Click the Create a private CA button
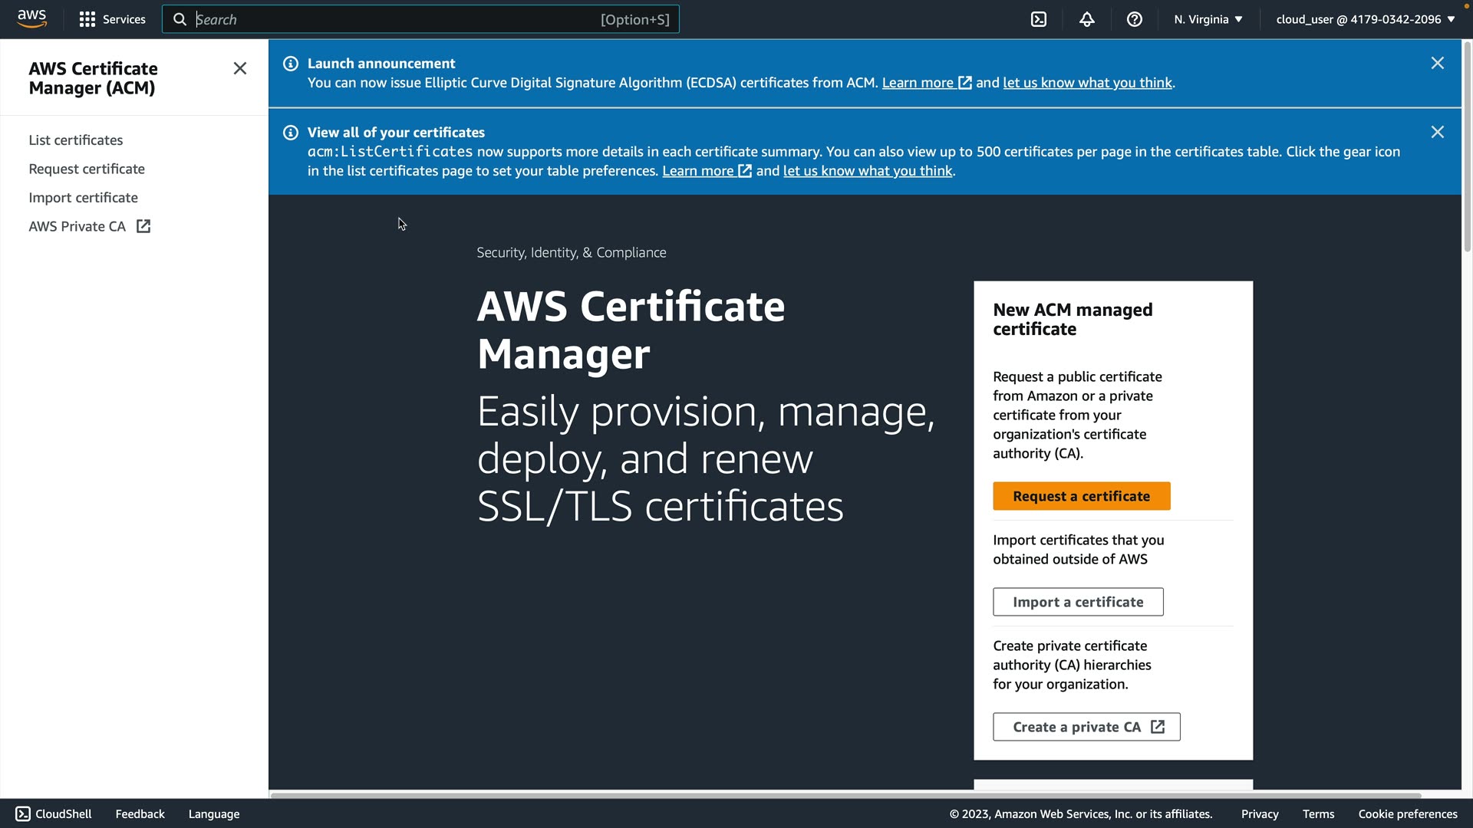Screen dimensions: 1473x828 pos(1086,727)
